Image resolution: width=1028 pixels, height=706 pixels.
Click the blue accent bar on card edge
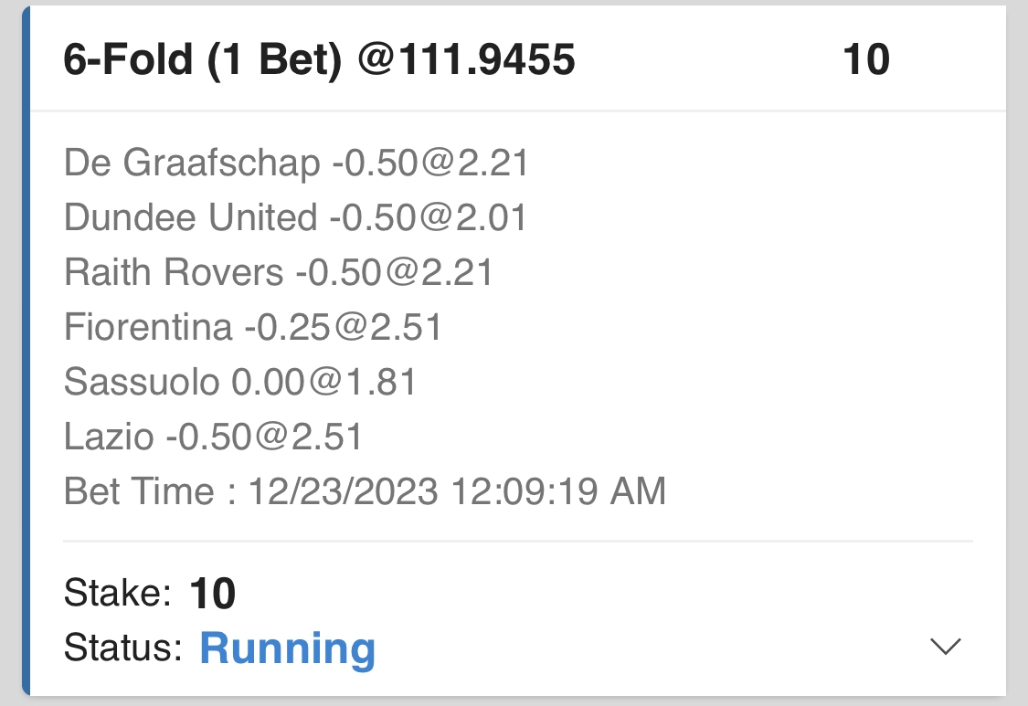(26, 352)
